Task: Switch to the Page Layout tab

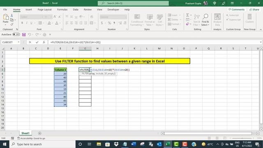Action: [44, 9]
